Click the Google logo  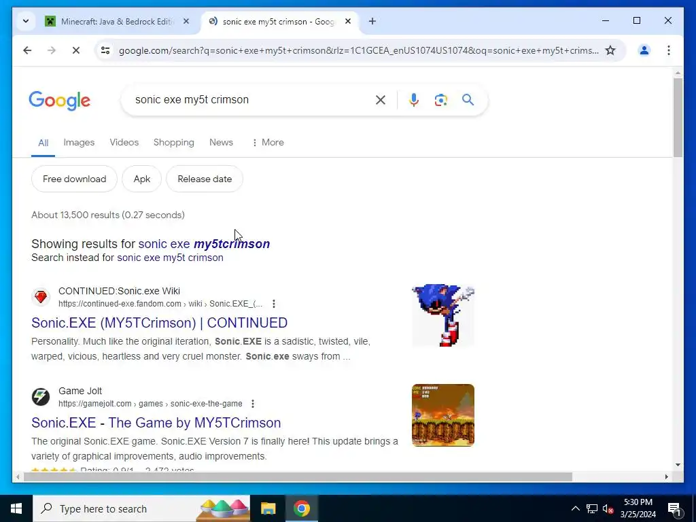[60, 101]
